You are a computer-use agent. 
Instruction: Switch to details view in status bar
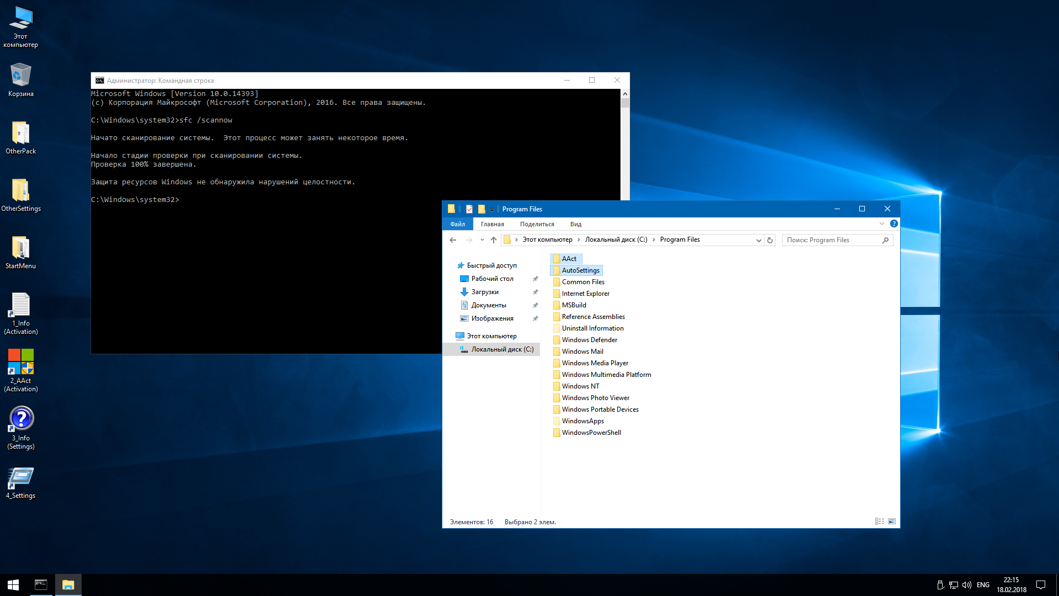[879, 521]
